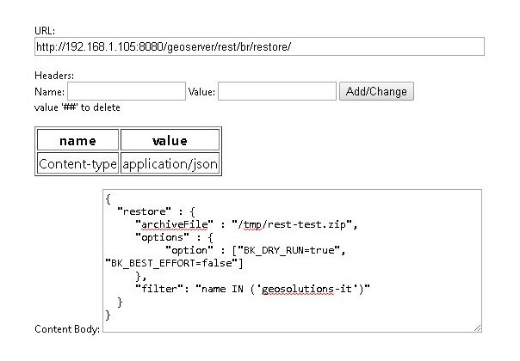The width and height of the screenshot is (520, 361).
Task: Click the URL input field
Action: 258,46
